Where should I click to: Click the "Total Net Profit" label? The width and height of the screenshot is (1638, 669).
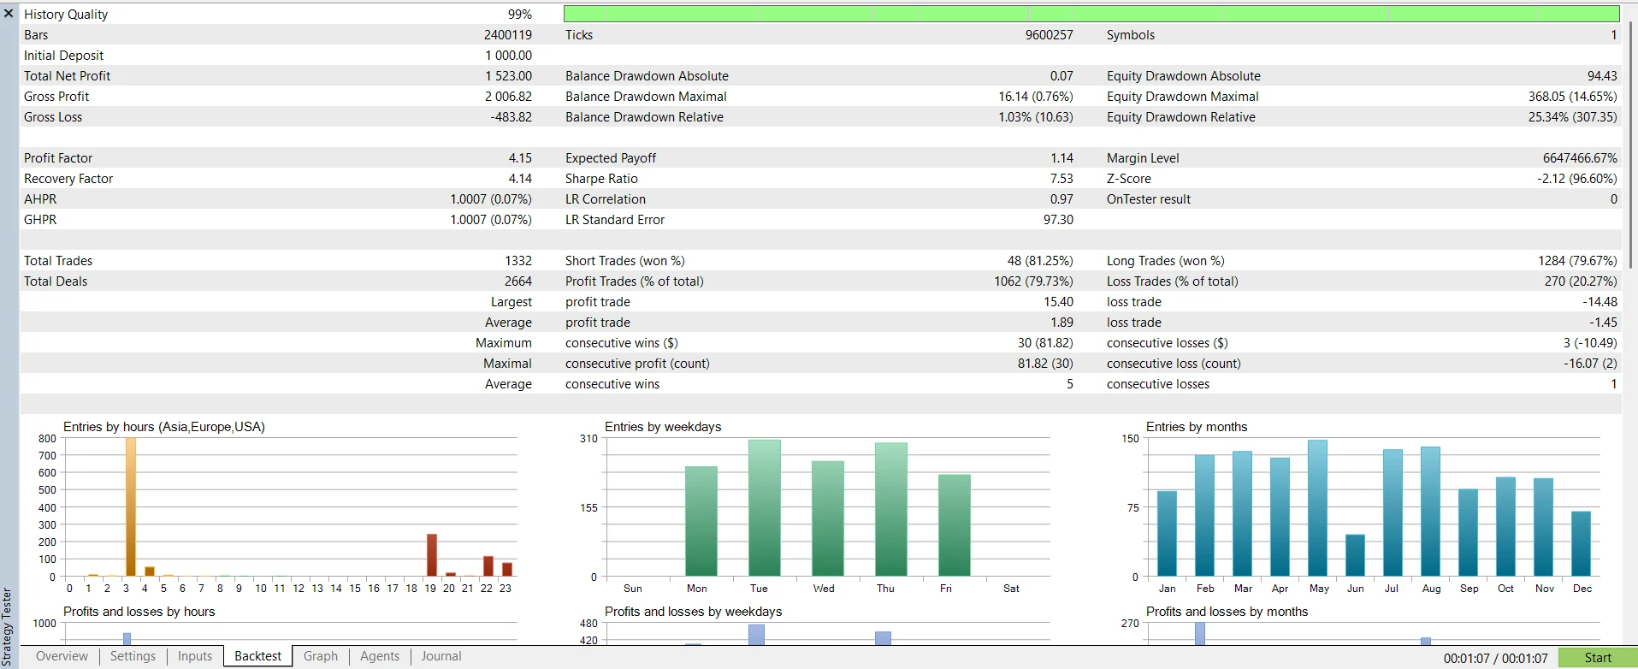pos(67,76)
